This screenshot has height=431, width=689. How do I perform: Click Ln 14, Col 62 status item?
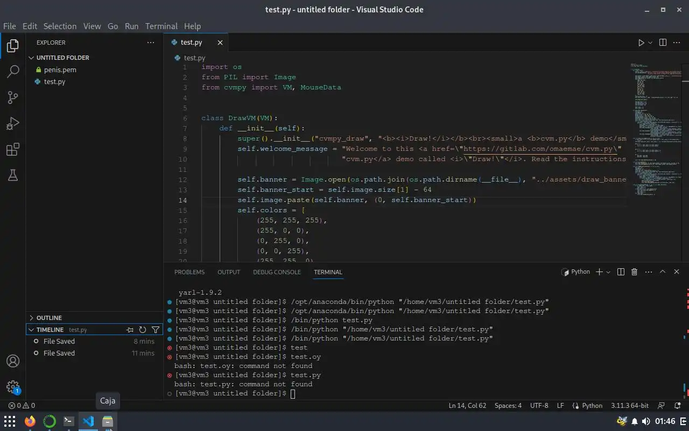click(x=467, y=406)
